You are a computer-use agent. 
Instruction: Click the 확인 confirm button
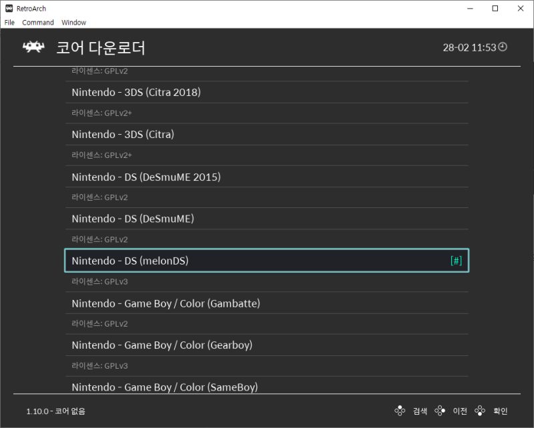point(500,411)
